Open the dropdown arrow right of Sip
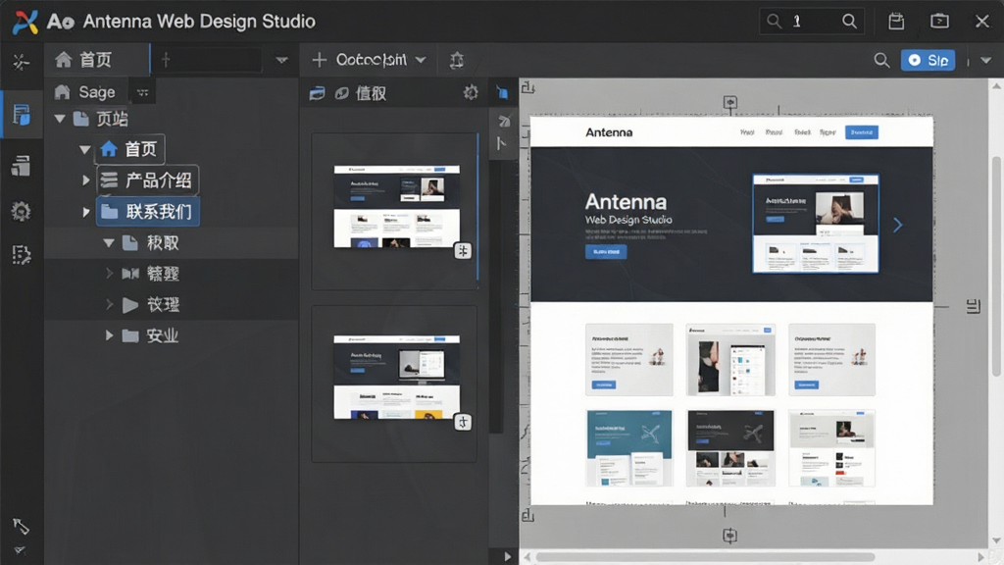1004x565 pixels. (x=986, y=60)
